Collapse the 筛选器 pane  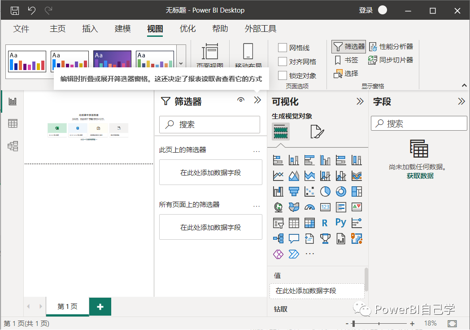[x=257, y=100]
